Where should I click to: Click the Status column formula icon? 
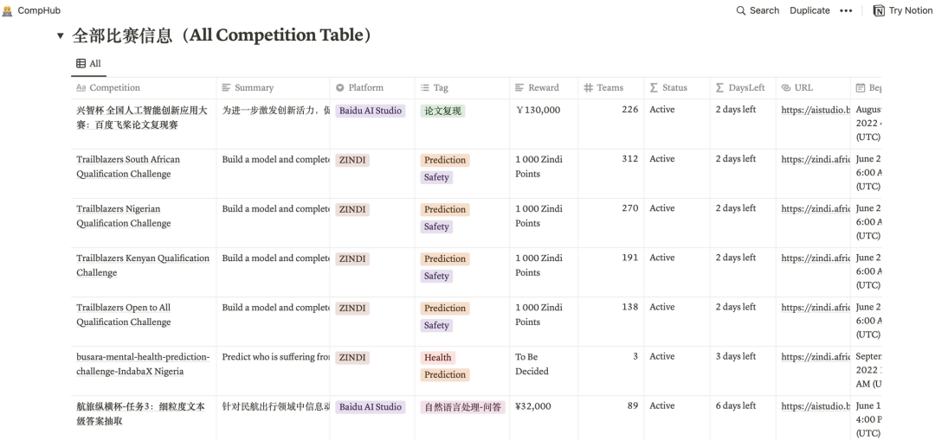tap(654, 87)
